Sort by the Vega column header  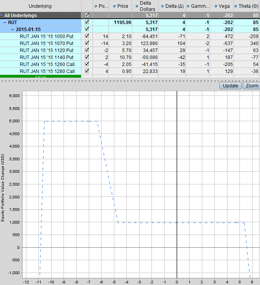222,6
